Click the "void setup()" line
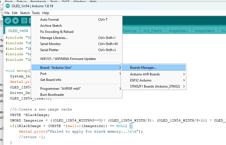 click(18, 71)
